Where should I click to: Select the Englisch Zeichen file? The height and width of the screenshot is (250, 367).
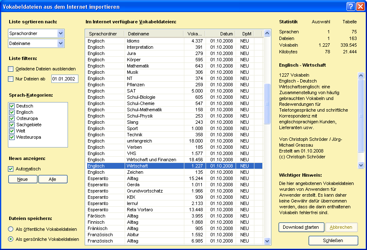point(175,172)
